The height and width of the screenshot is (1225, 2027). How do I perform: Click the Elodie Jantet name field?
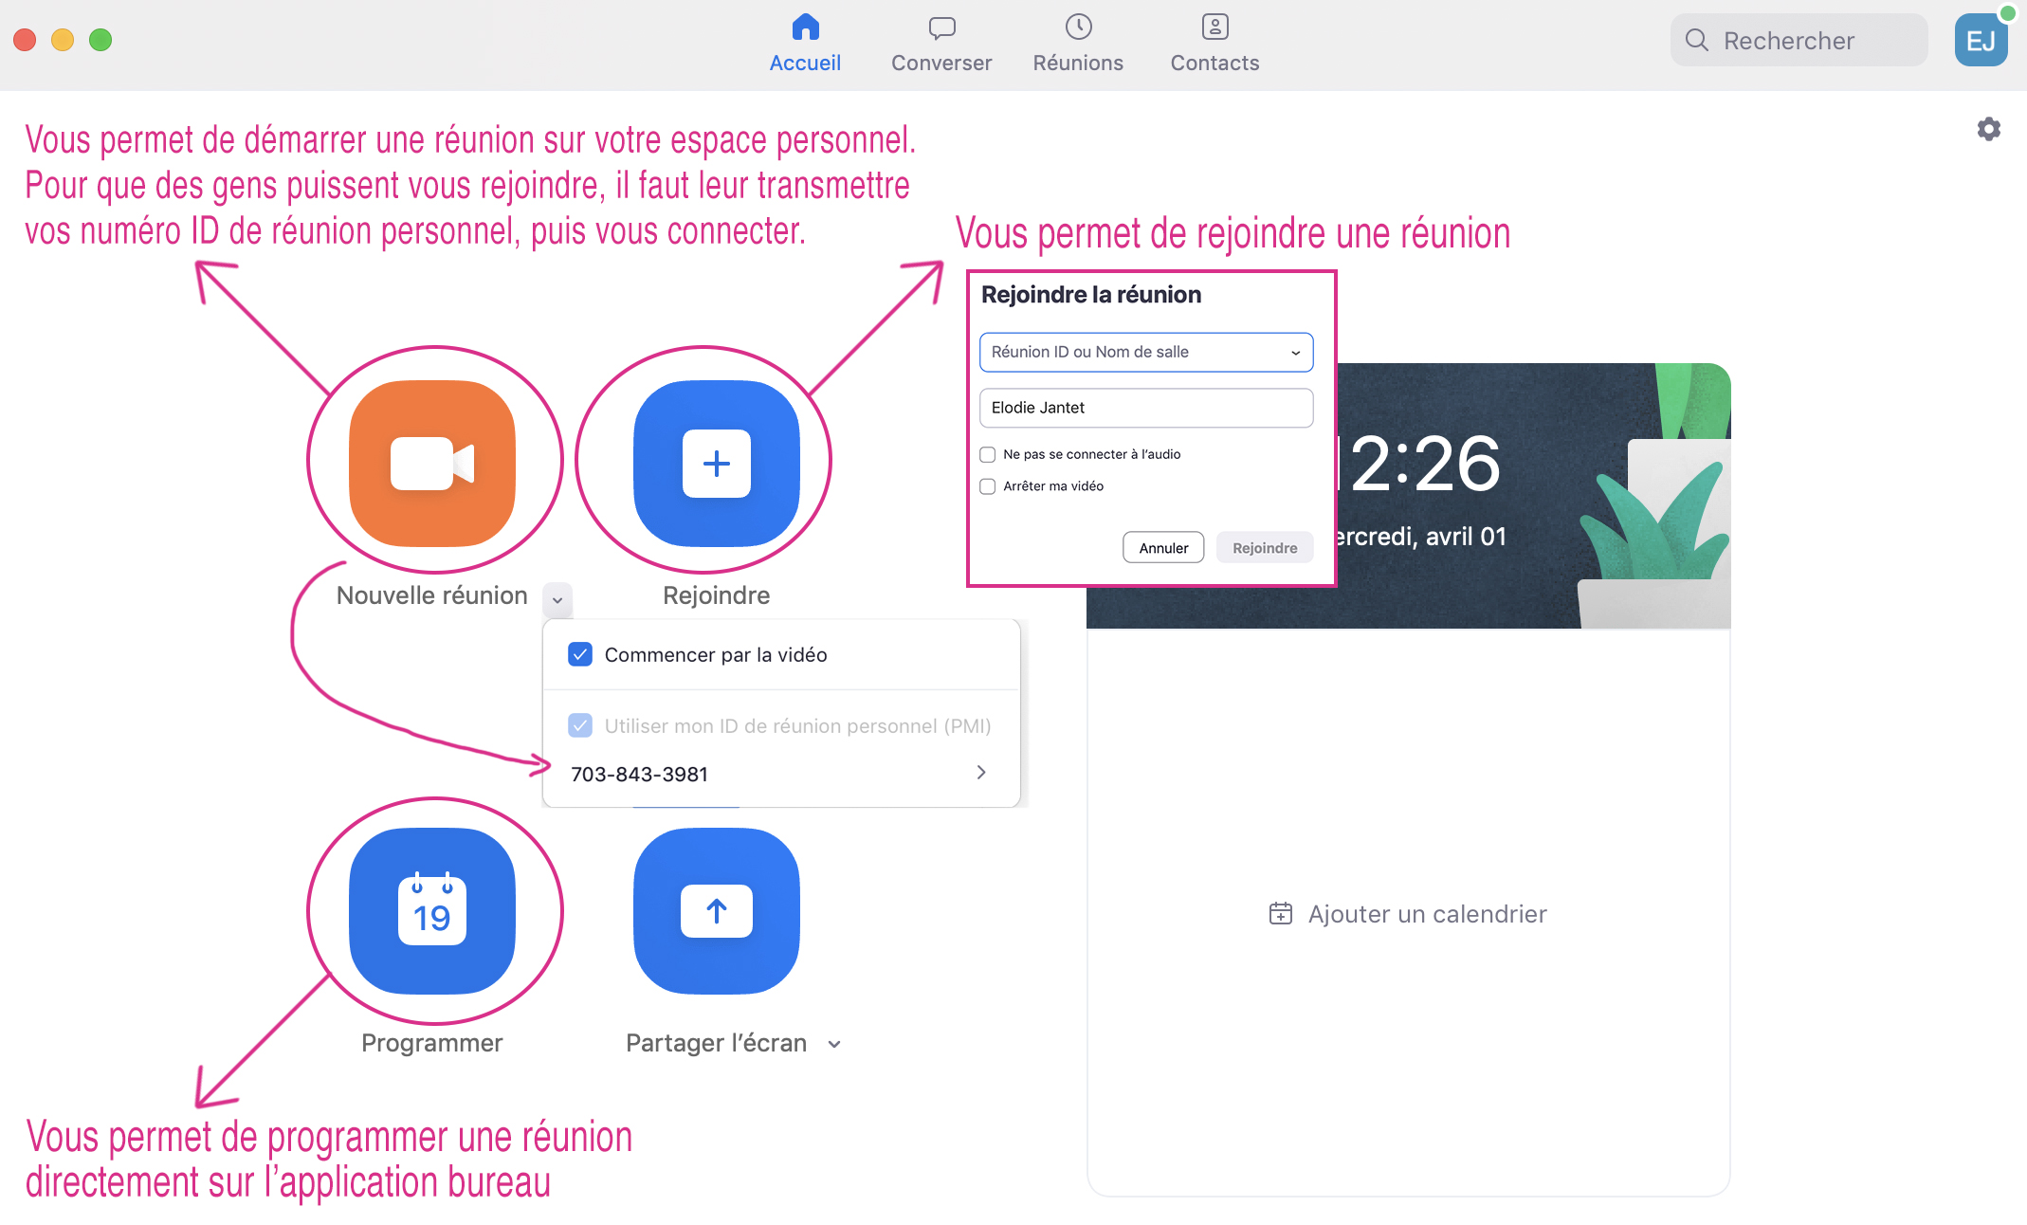(x=1145, y=408)
